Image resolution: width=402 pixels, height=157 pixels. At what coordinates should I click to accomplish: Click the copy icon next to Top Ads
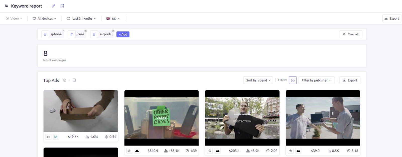click(75, 80)
